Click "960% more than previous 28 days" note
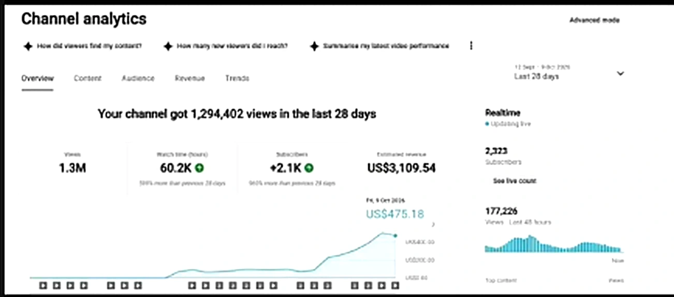 pos(292,183)
